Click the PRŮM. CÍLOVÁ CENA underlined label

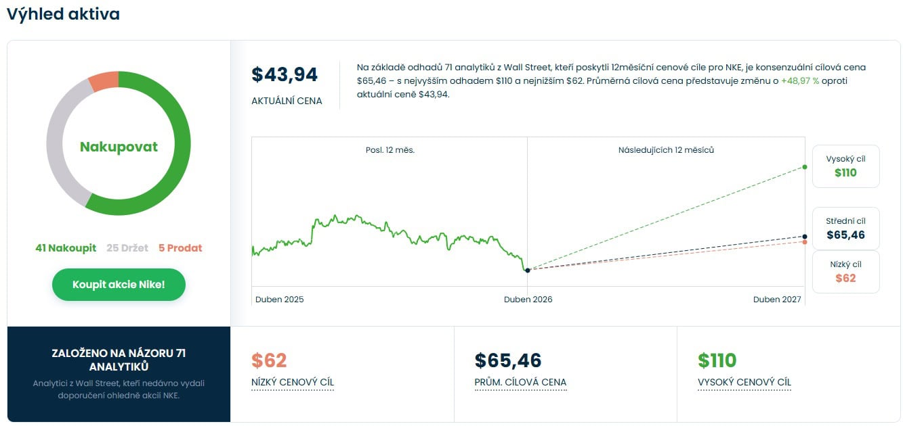pos(520,383)
